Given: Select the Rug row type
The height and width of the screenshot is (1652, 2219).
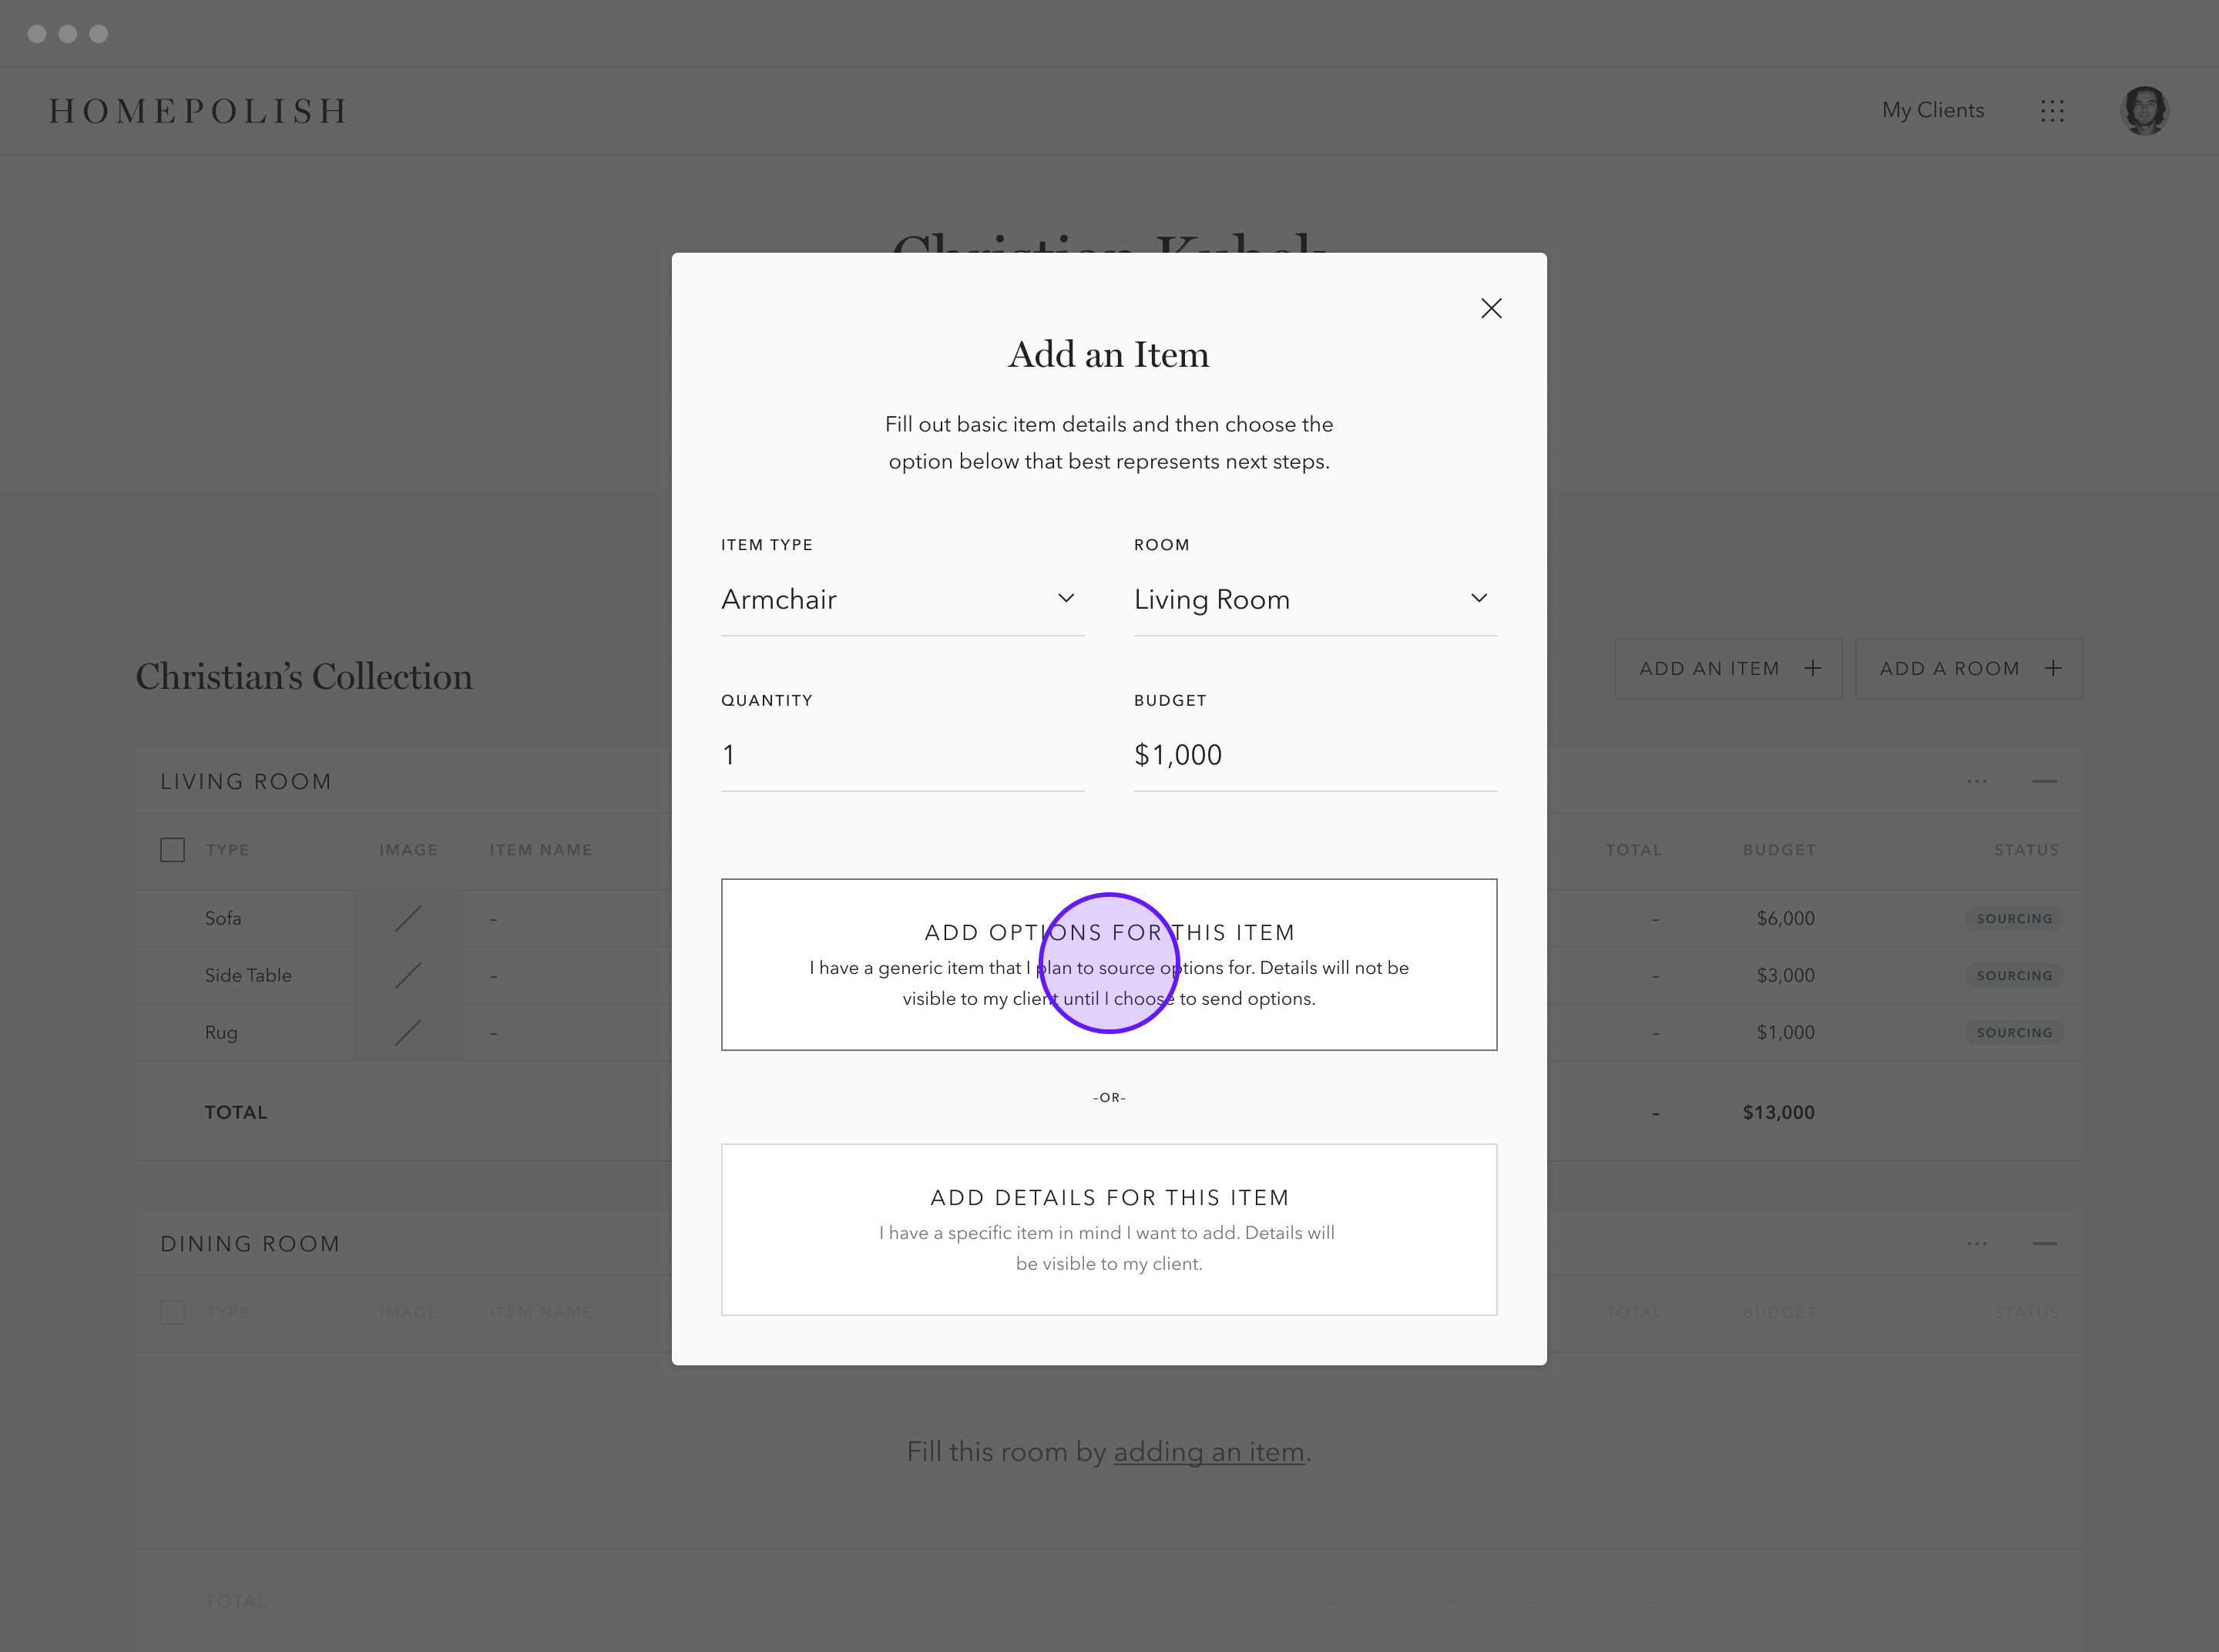Looking at the screenshot, I should [x=221, y=1032].
